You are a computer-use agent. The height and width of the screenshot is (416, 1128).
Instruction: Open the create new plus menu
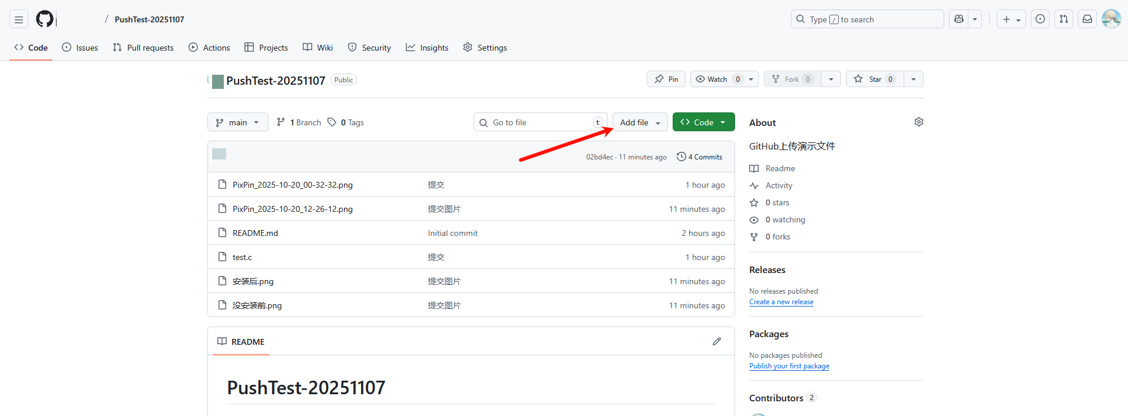1011,19
